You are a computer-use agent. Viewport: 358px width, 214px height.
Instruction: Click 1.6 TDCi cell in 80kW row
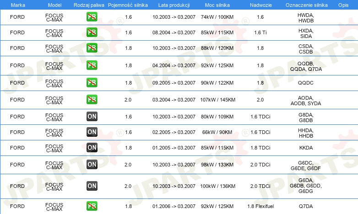(x=260, y=117)
